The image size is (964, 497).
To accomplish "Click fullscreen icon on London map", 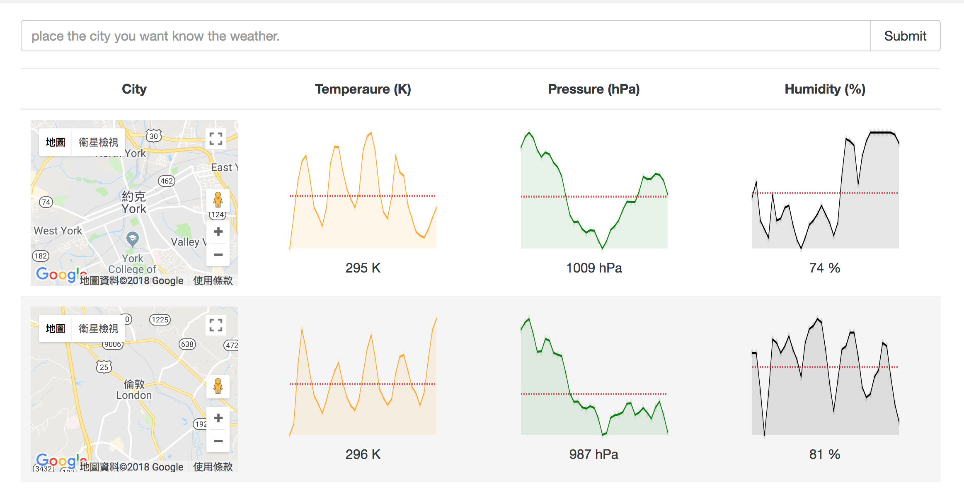I will (x=216, y=325).
